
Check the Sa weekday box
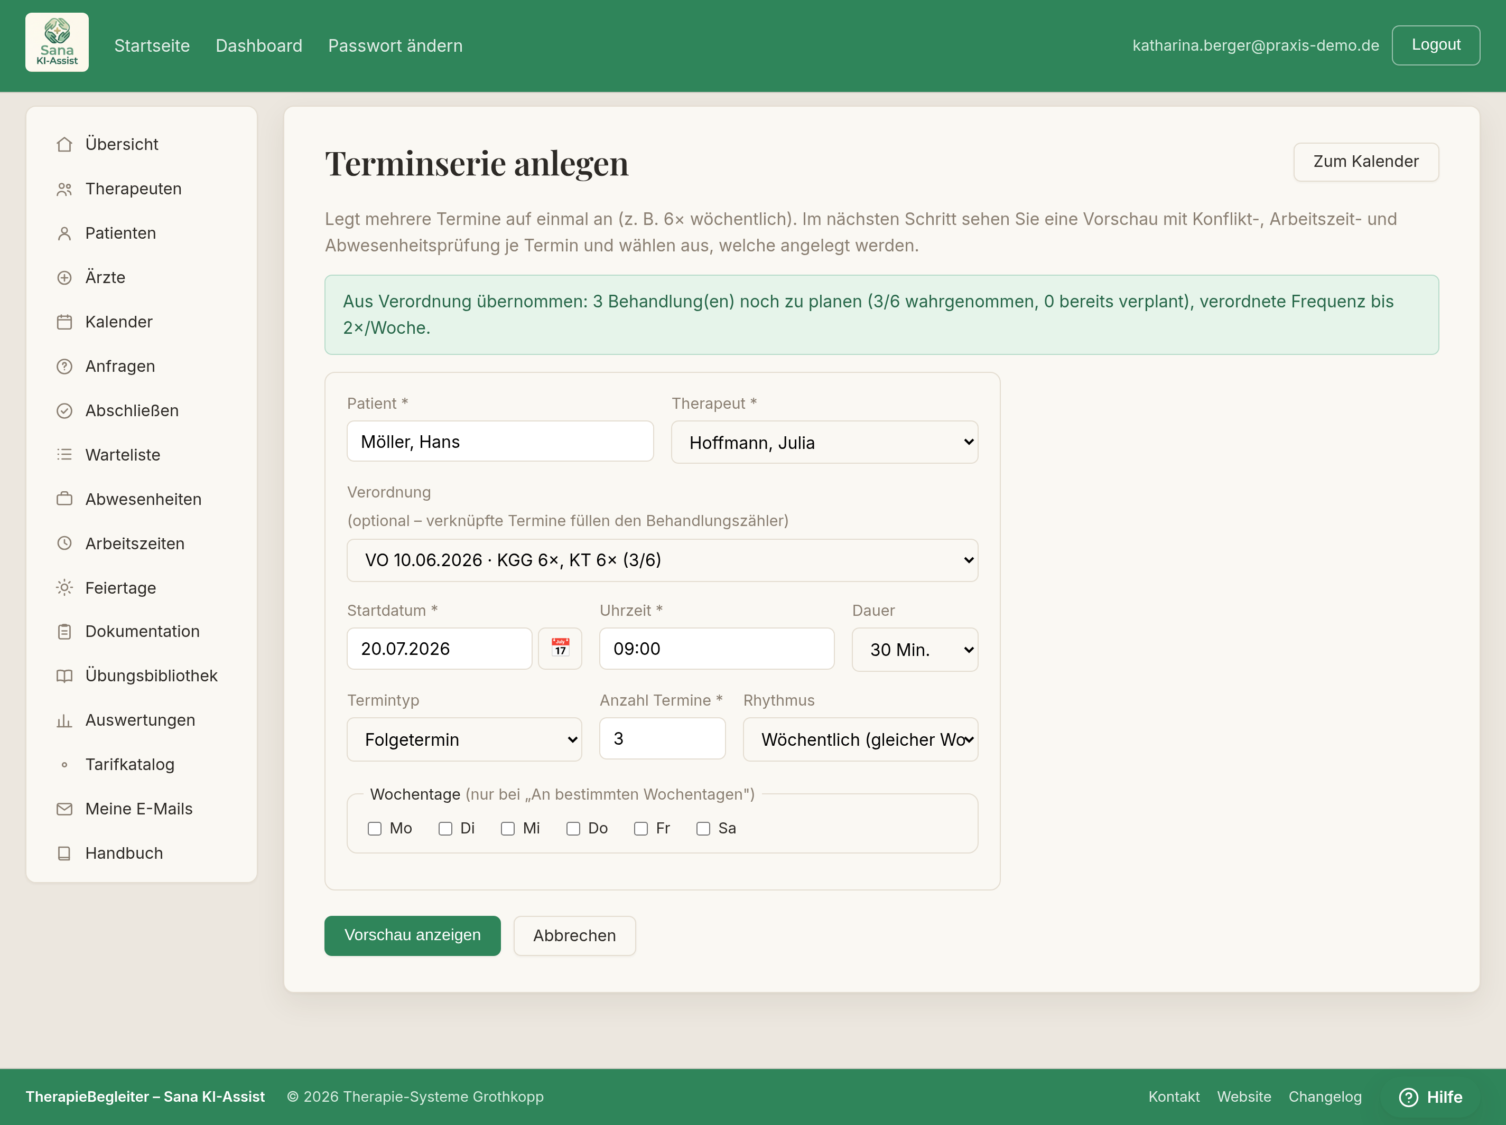coord(703,828)
